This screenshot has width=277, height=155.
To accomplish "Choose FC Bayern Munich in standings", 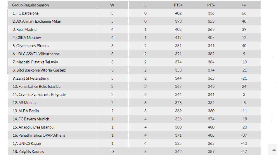I will click(x=34, y=119).
